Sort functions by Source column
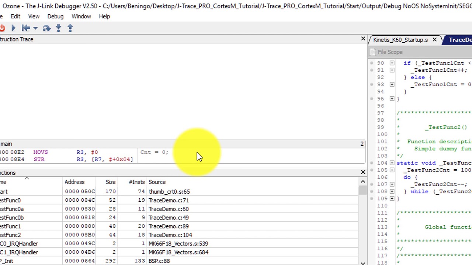The image size is (472, 265). 252,182
